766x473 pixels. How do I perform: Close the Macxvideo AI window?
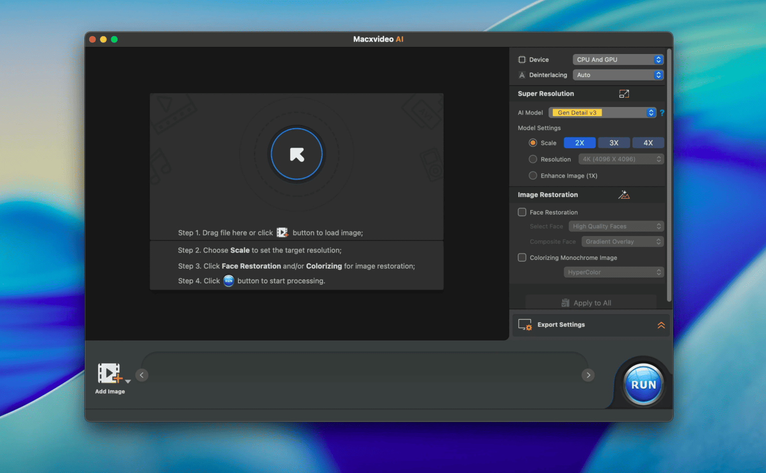(93, 39)
